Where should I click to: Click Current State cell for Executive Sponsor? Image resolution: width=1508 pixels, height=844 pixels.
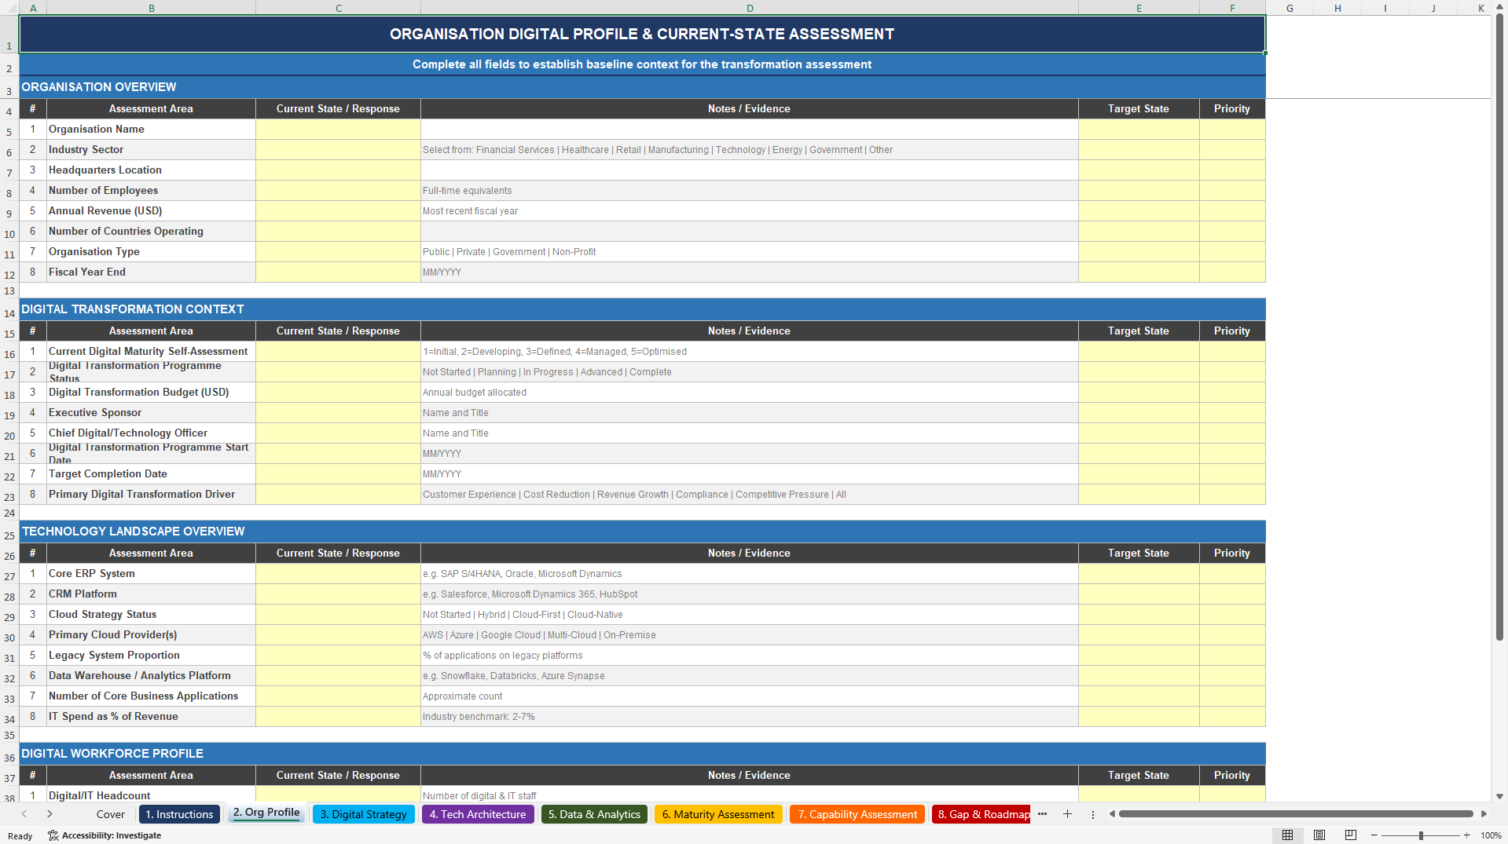coord(339,413)
